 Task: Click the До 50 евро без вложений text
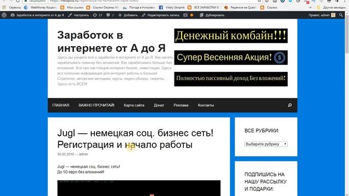[x=81, y=172]
